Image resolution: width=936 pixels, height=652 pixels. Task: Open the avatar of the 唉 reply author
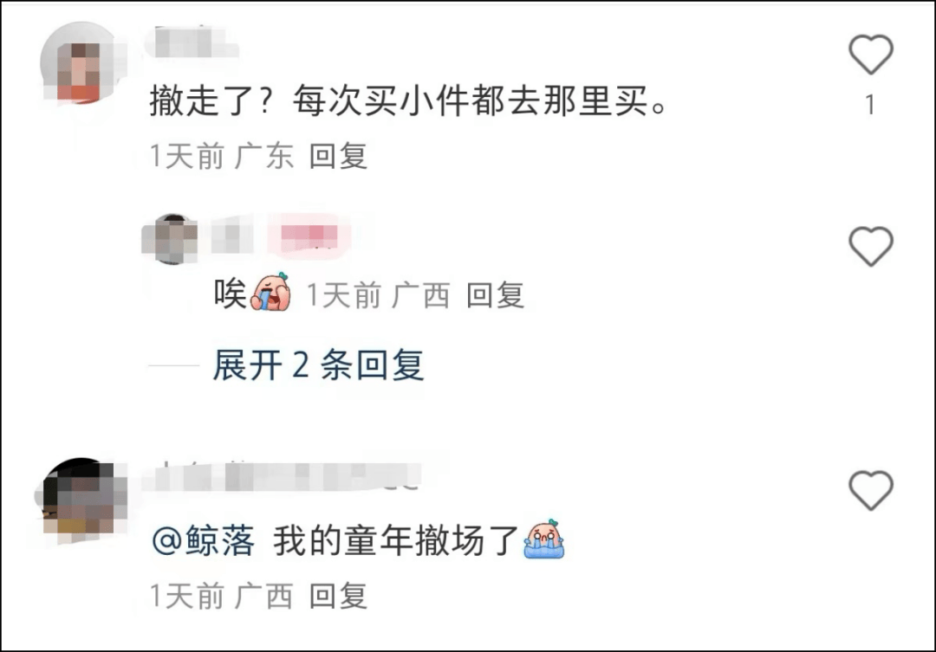[x=171, y=239]
